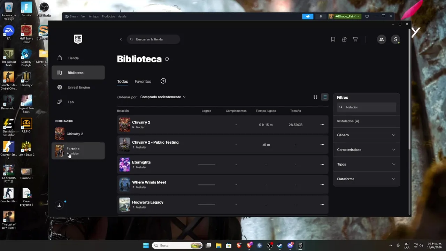Open options for Where Winds Meet
This screenshot has width=446, height=251.
tap(322, 184)
